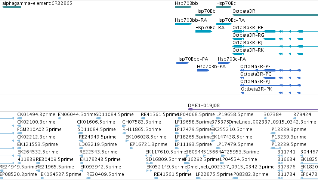Select IP16292.3prime EST
318x180 pixels.
(x=186, y=164)
